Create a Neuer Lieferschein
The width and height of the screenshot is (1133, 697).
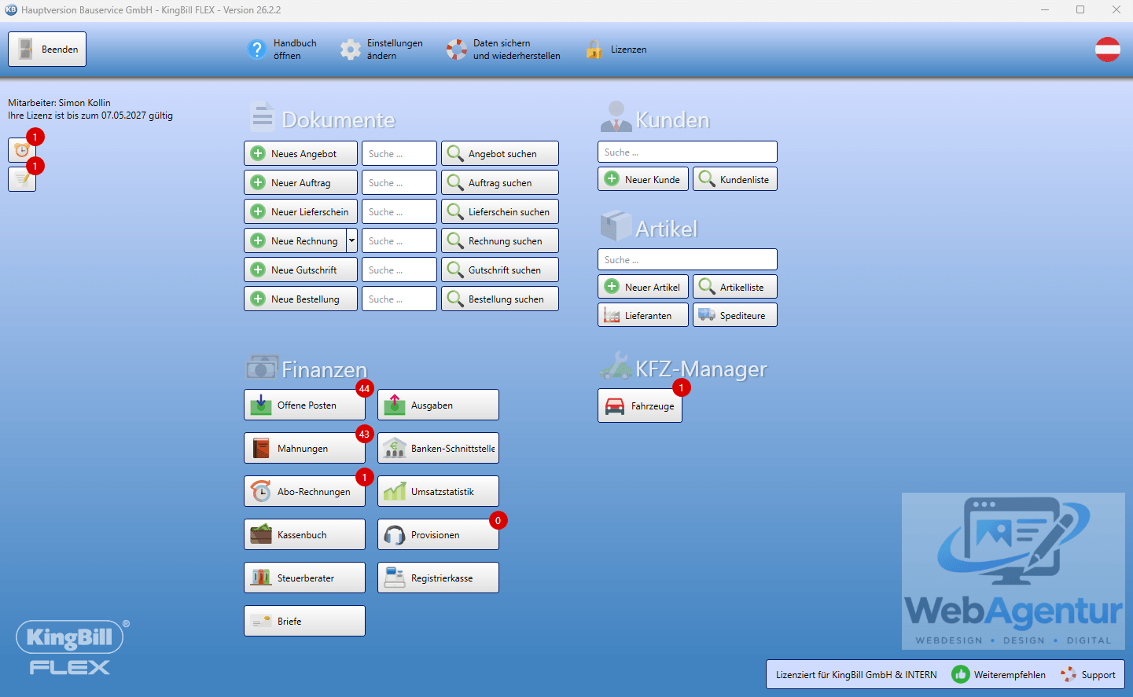pos(300,212)
